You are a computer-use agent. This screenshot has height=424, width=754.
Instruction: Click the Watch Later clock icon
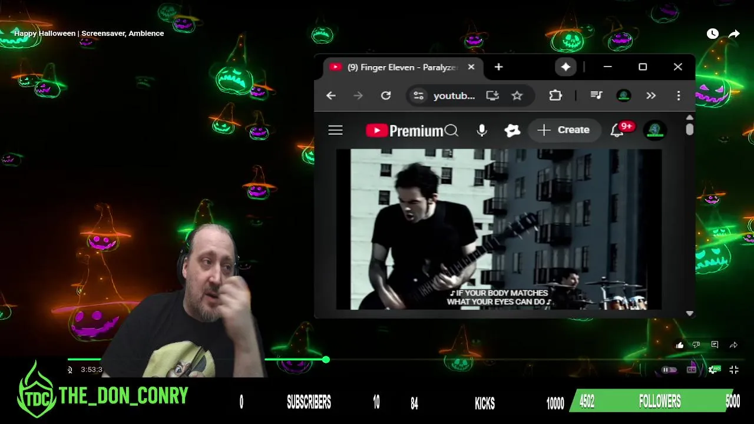point(712,34)
